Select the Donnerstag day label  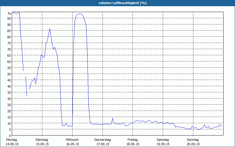(103, 140)
